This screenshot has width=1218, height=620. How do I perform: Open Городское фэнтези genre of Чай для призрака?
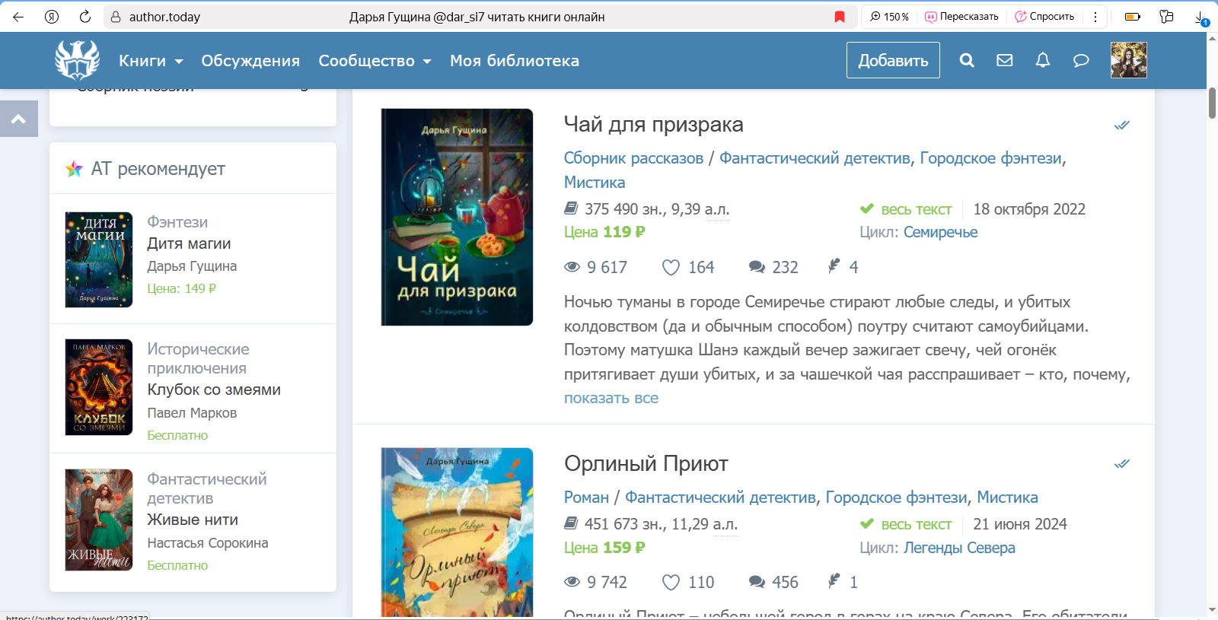991,158
